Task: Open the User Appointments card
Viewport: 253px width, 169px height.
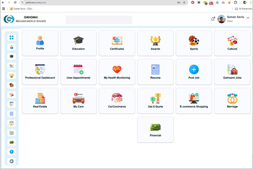Action: click(x=79, y=72)
